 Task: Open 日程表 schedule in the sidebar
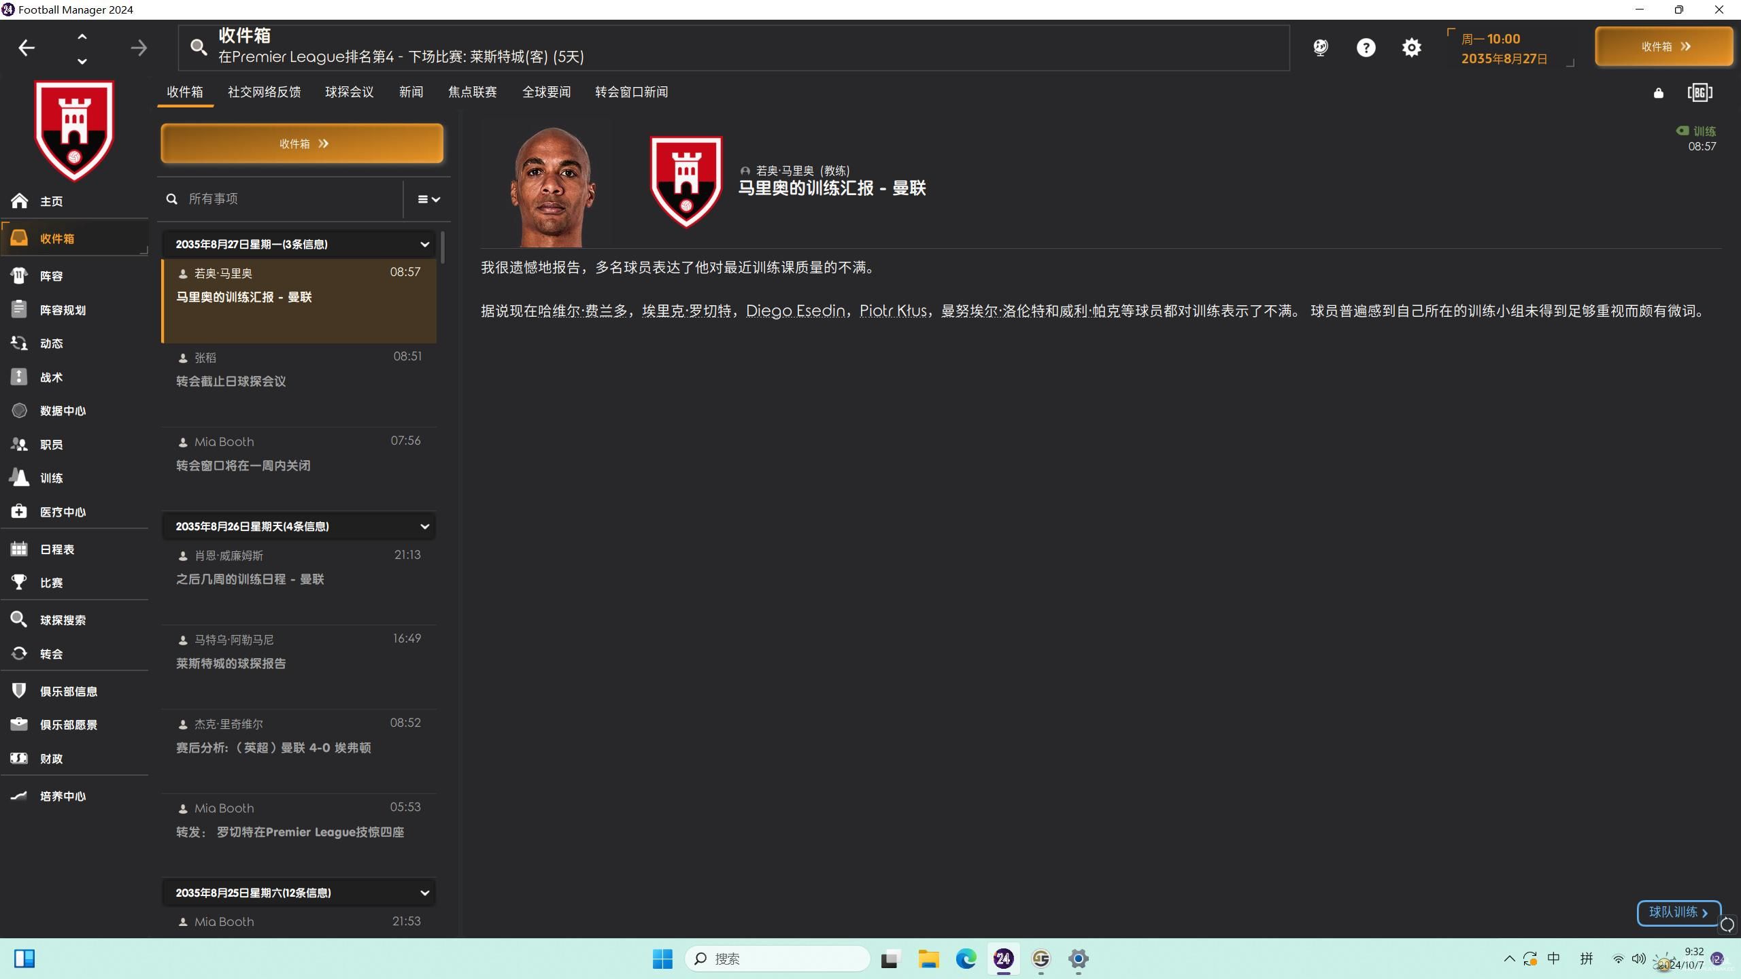[75, 549]
